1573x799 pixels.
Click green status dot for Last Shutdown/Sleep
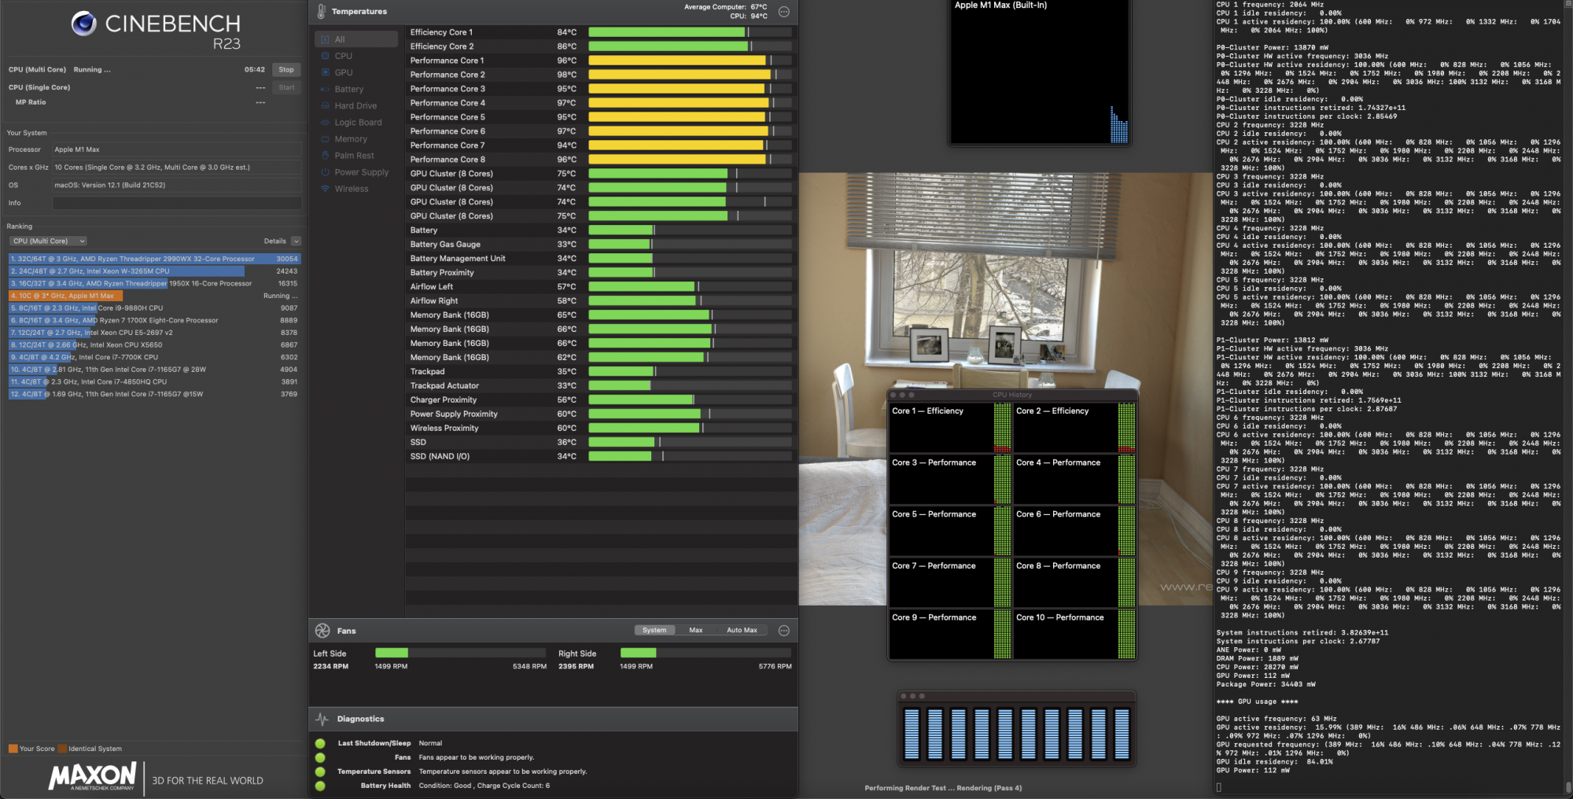(x=320, y=743)
